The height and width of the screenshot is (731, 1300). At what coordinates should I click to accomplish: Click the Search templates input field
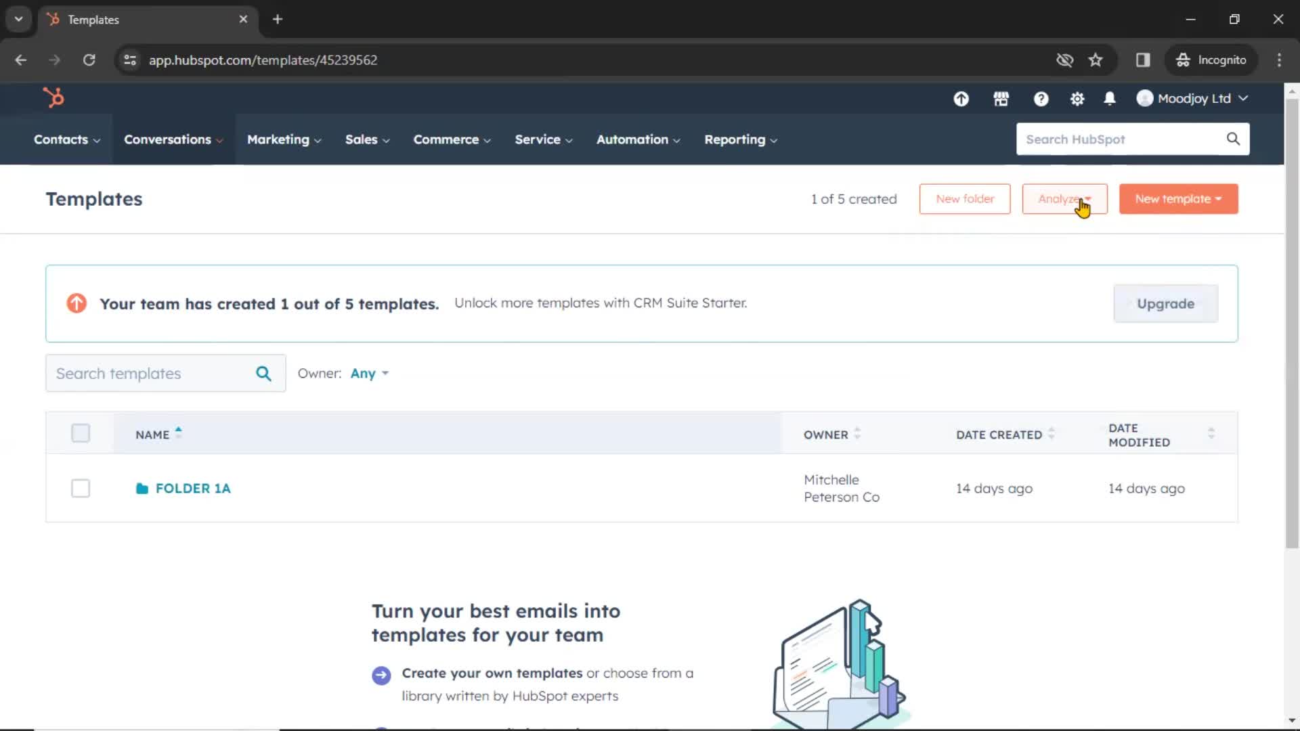(x=165, y=373)
